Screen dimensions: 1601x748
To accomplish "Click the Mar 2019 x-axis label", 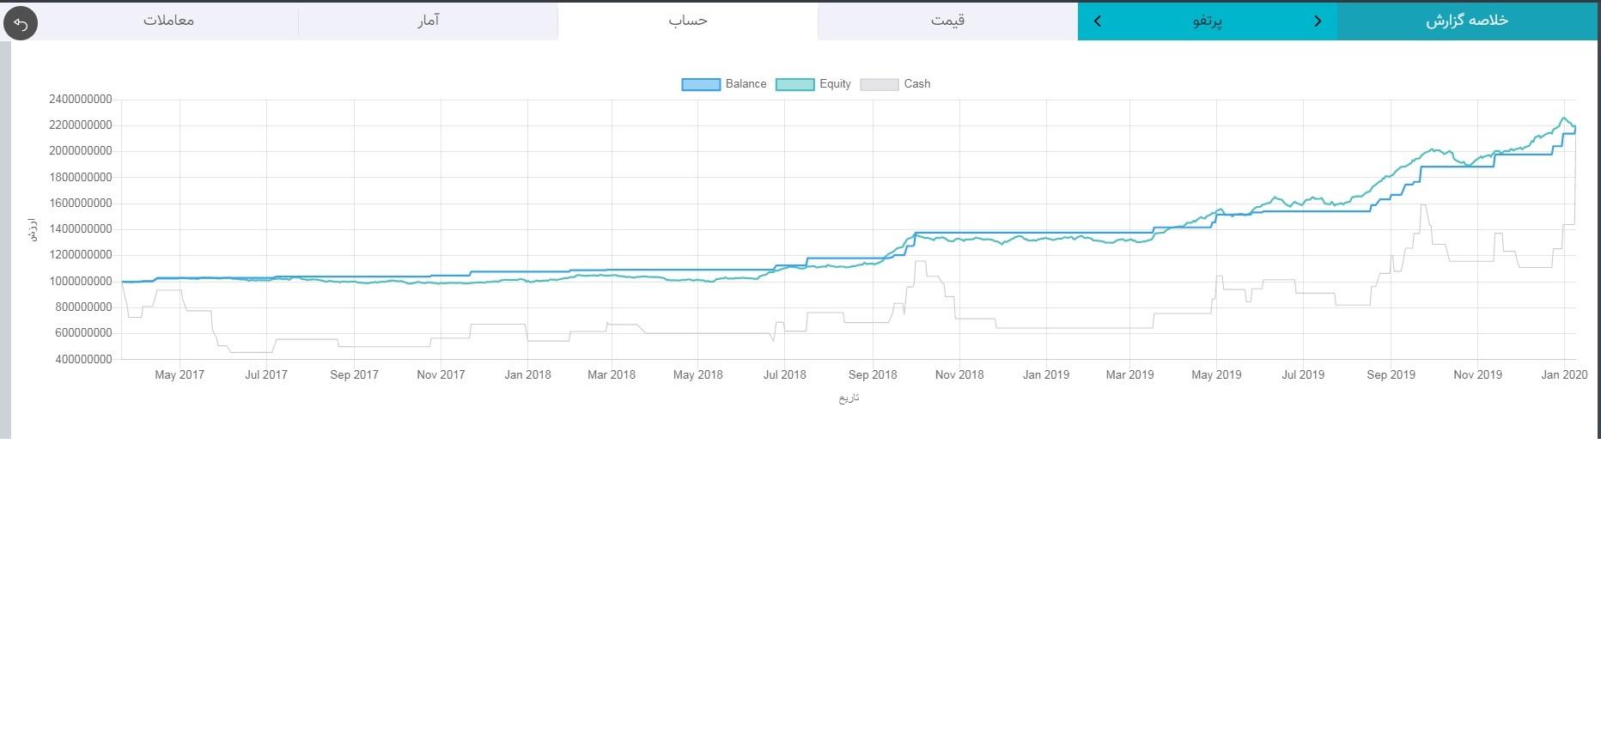I will coord(1129,375).
